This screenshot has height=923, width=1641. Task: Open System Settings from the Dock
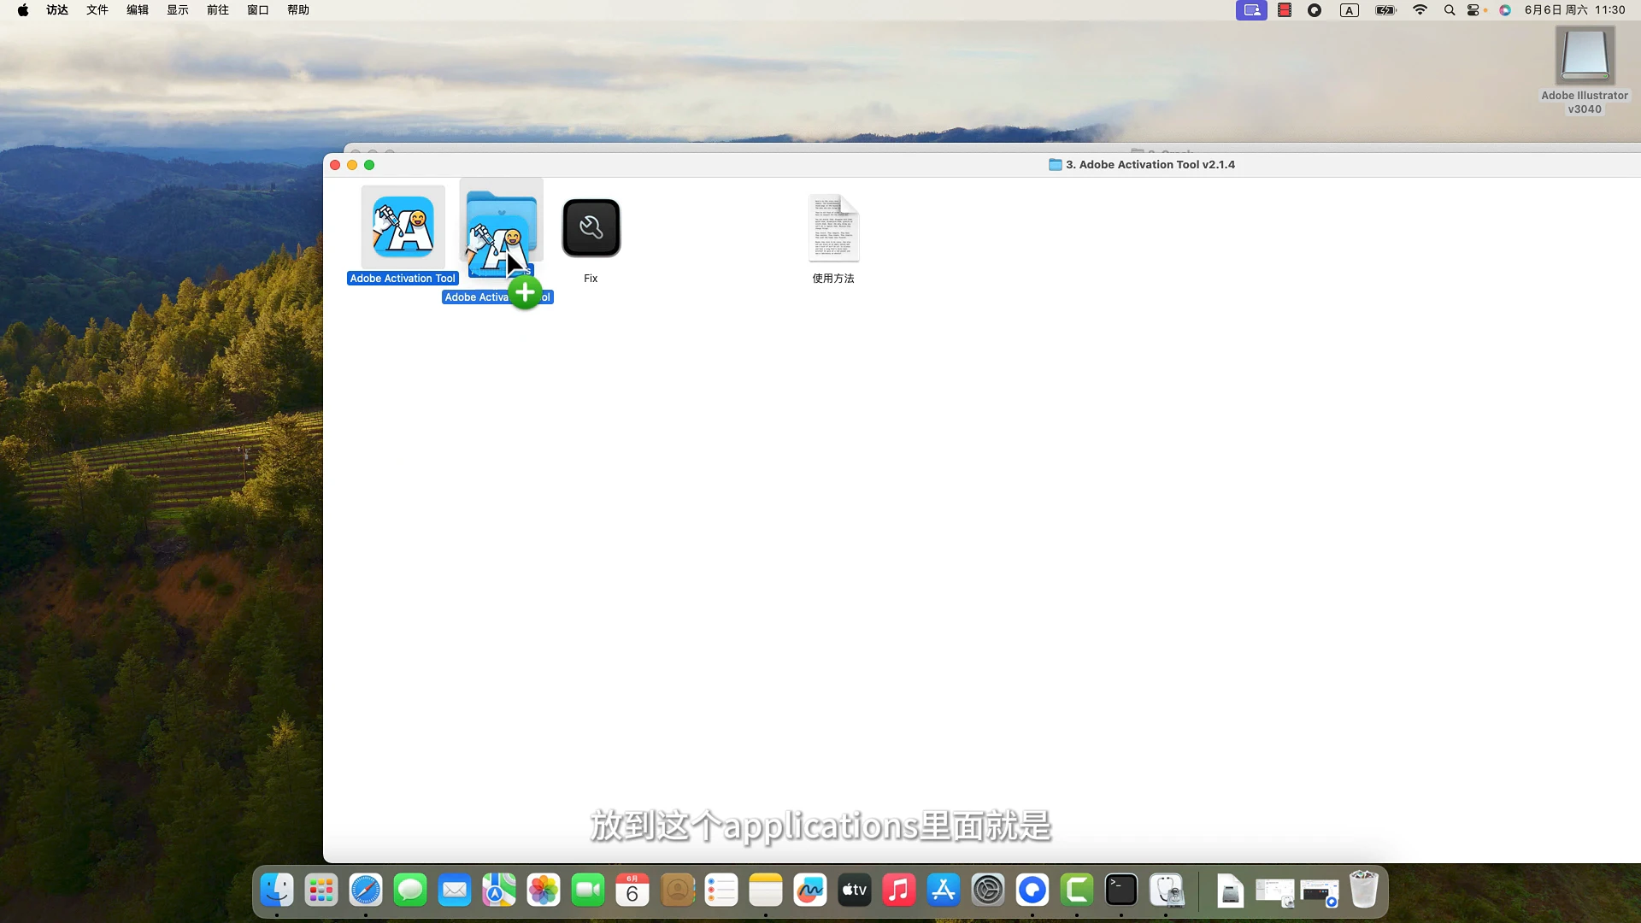(988, 891)
